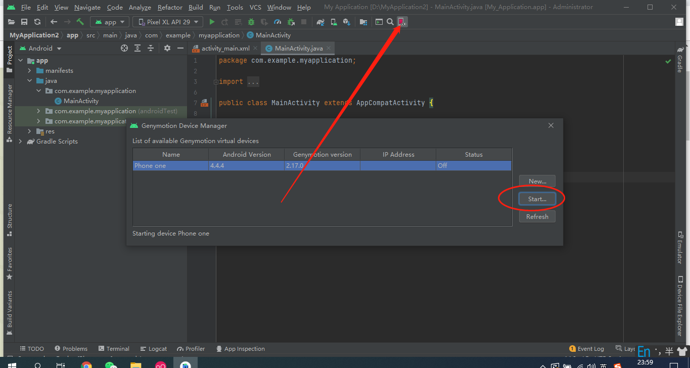Open File Explorer from the taskbar
The image size is (690, 368).
click(136, 365)
